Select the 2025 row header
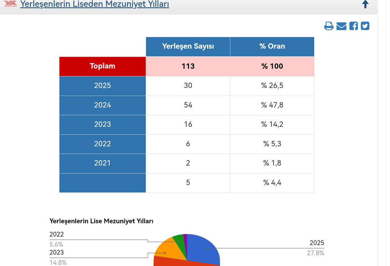Screen dimensions: 390x266 click(103, 86)
